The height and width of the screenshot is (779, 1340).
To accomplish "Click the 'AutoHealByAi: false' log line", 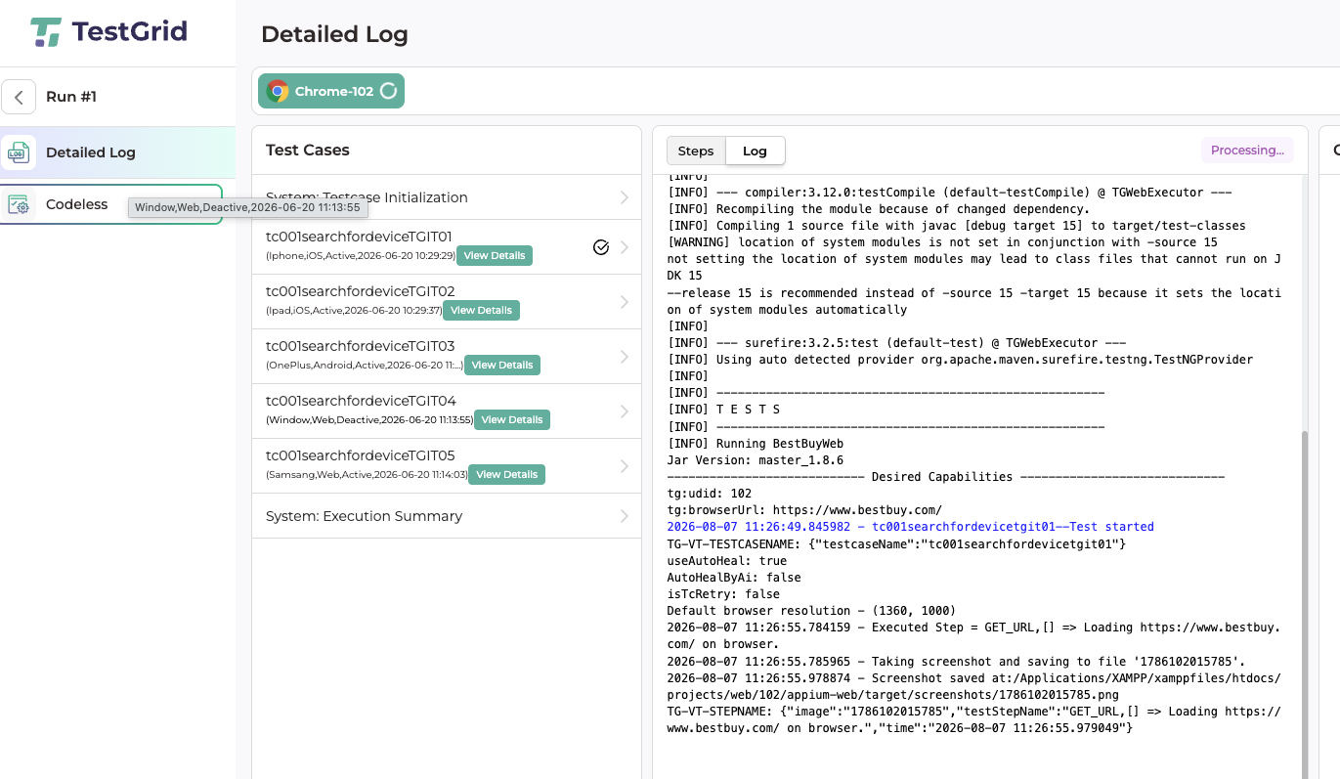I will click(734, 578).
